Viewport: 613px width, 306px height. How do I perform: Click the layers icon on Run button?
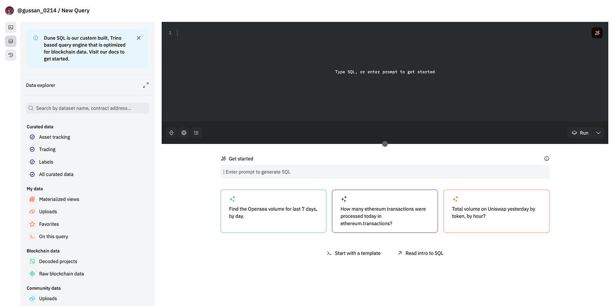[574, 133]
